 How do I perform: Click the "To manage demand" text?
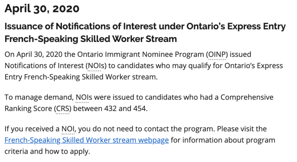click(39, 97)
